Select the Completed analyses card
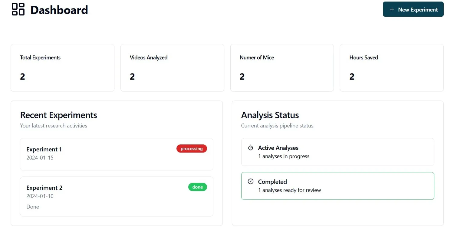Screen dimensions: 454x227 point(337,186)
